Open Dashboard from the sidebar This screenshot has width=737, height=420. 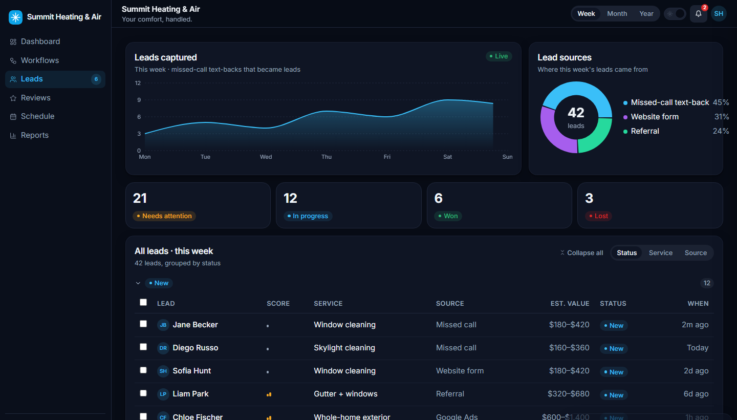point(55,41)
